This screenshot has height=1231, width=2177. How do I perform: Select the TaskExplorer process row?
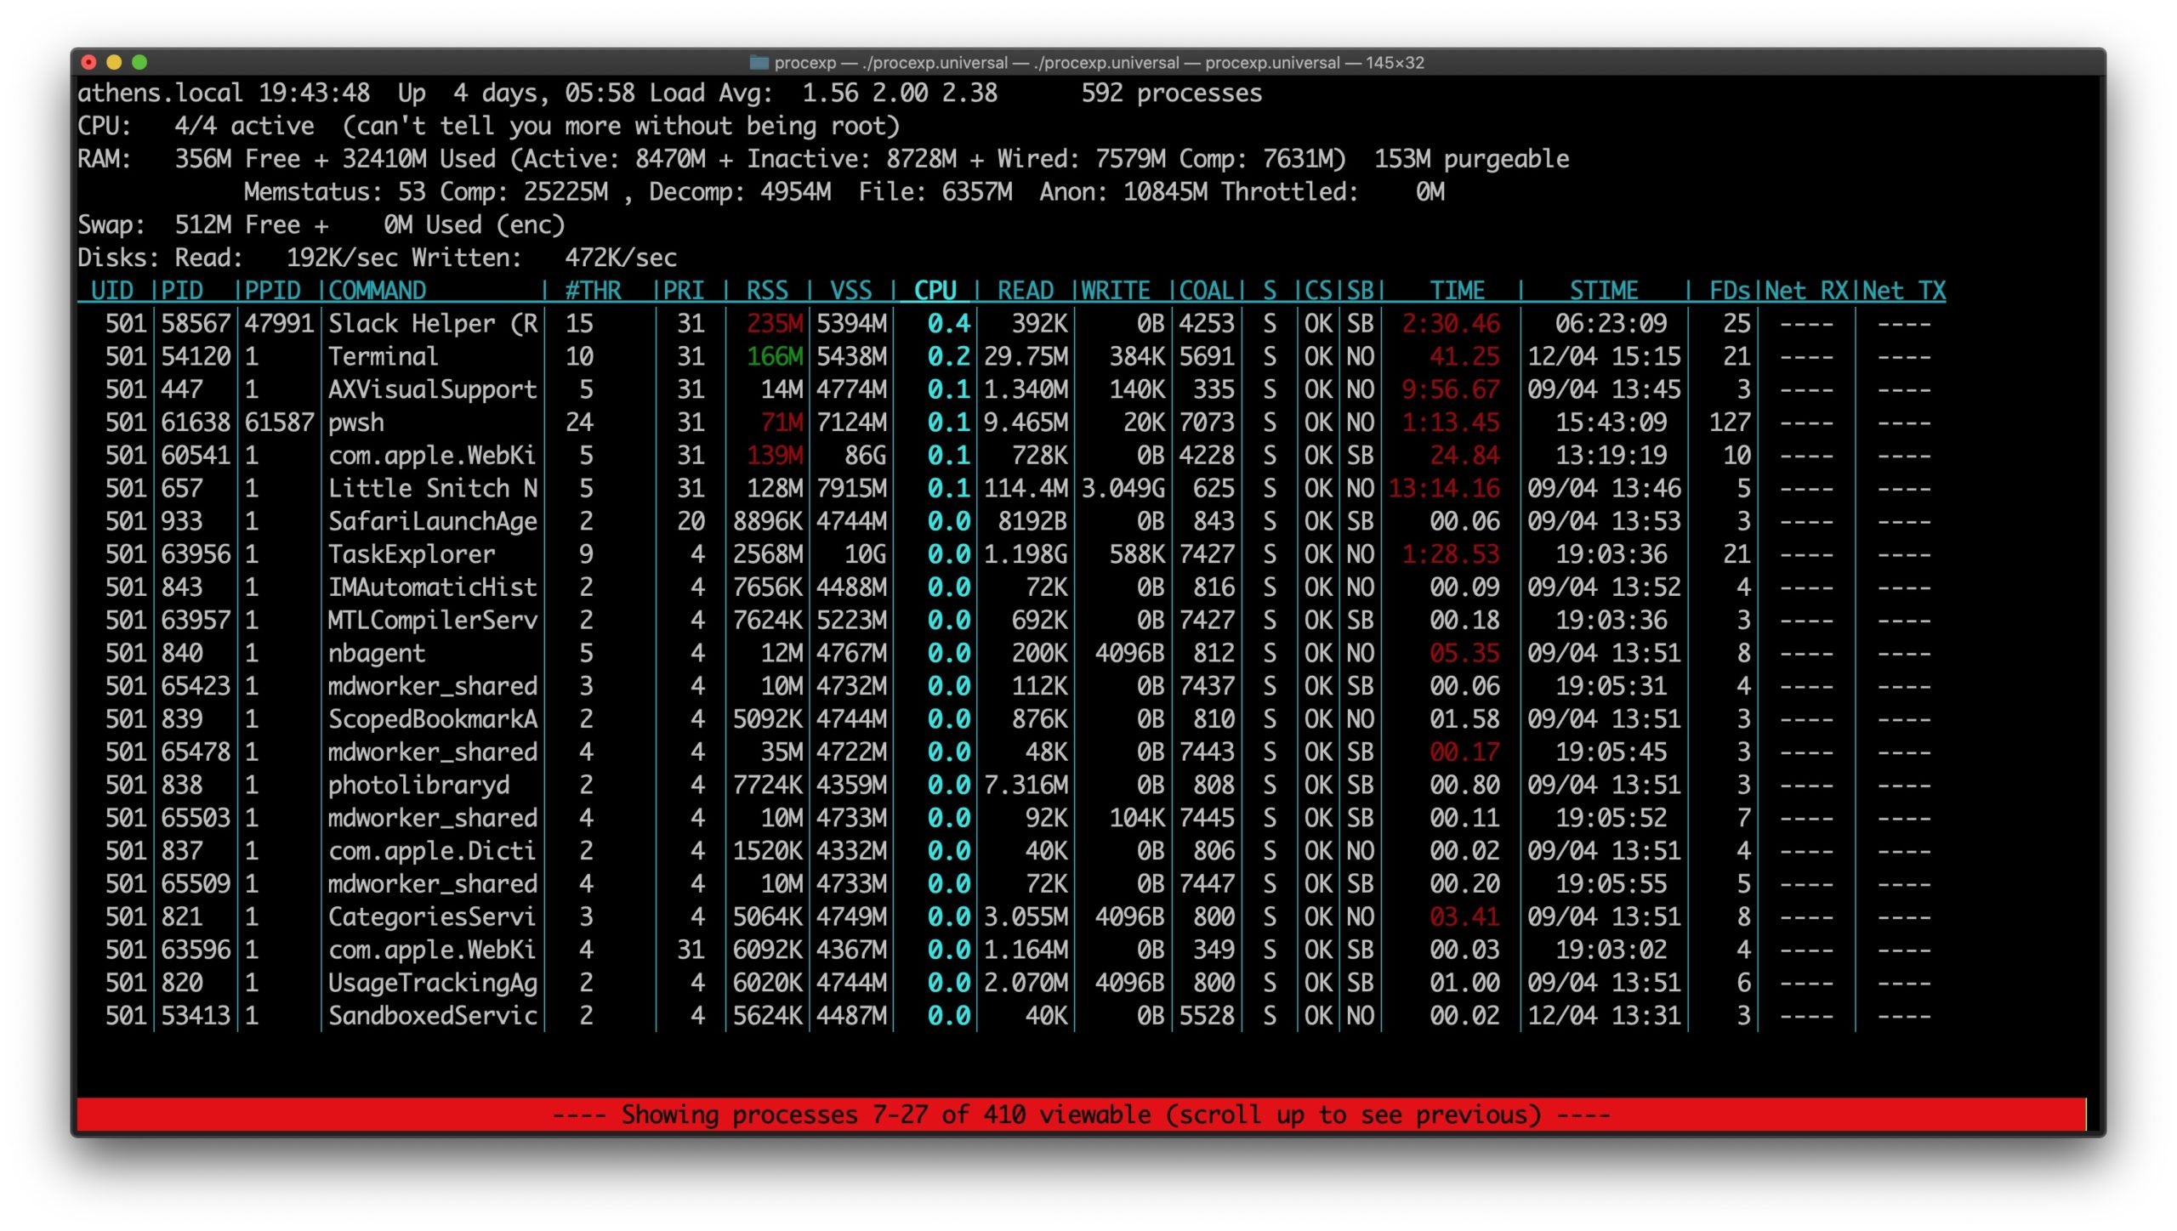412,554
